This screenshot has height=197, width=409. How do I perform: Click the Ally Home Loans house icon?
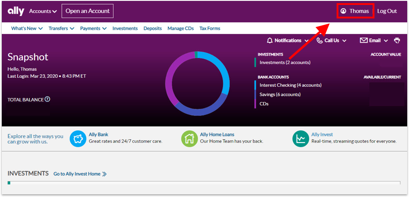[x=189, y=139]
